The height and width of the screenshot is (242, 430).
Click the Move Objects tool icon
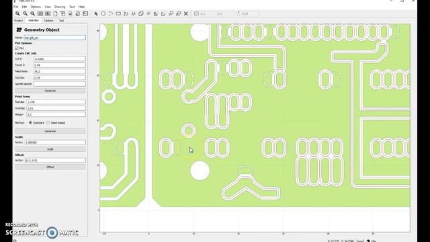click(x=171, y=13)
